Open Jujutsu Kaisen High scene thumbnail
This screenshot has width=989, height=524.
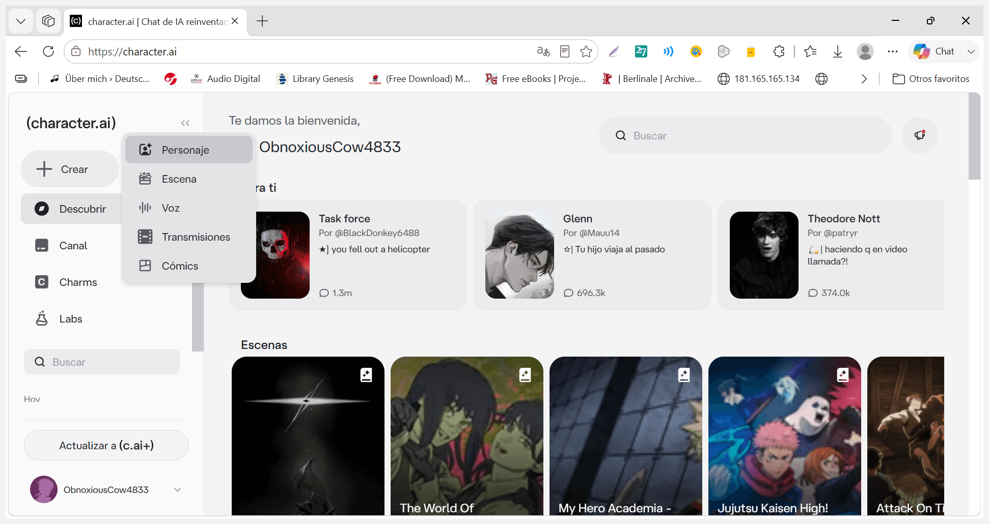click(785, 436)
